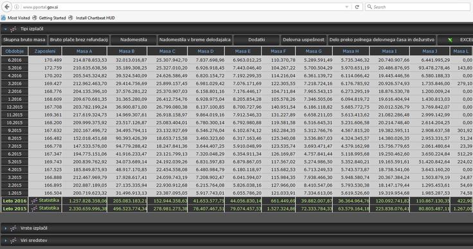
Task: Sort by the Masa F column header
Action: [x=278, y=51]
